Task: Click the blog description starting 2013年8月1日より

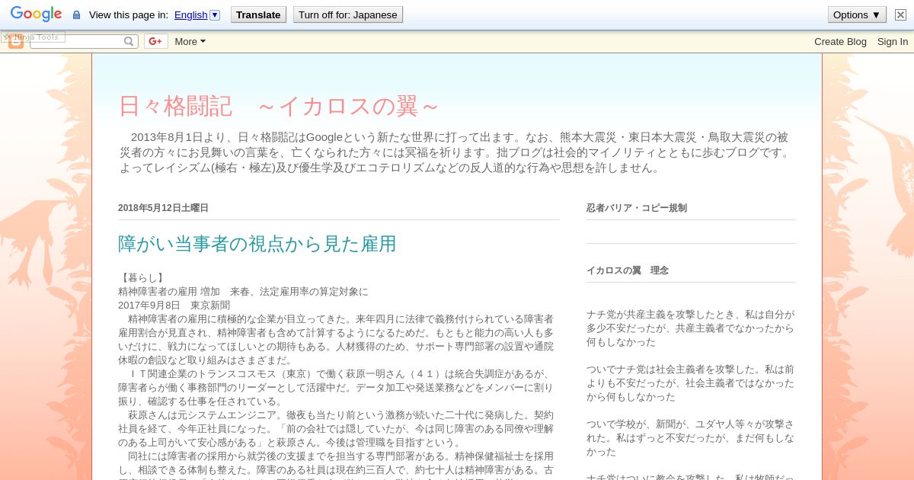Action: (455, 152)
